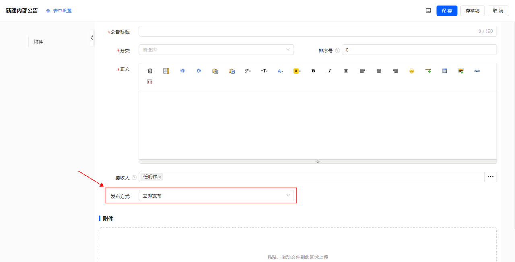Click inside the 正文 editor text area
515x262 pixels.
318,125
